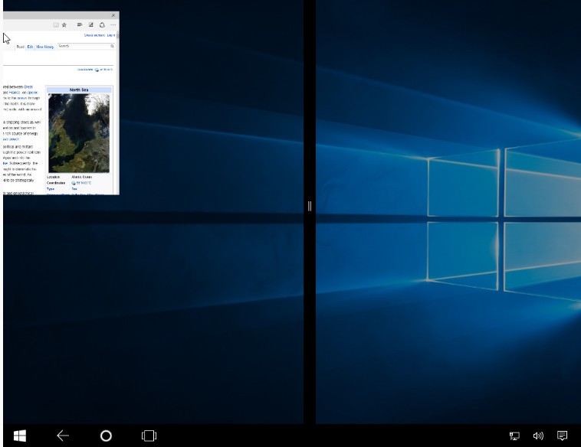Open network status tray icon
The width and height of the screenshot is (581, 447).
point(514,436)
